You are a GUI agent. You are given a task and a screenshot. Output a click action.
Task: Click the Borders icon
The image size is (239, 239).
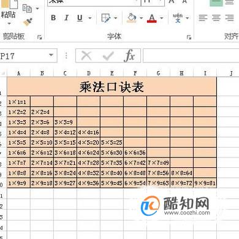[106, 18]
